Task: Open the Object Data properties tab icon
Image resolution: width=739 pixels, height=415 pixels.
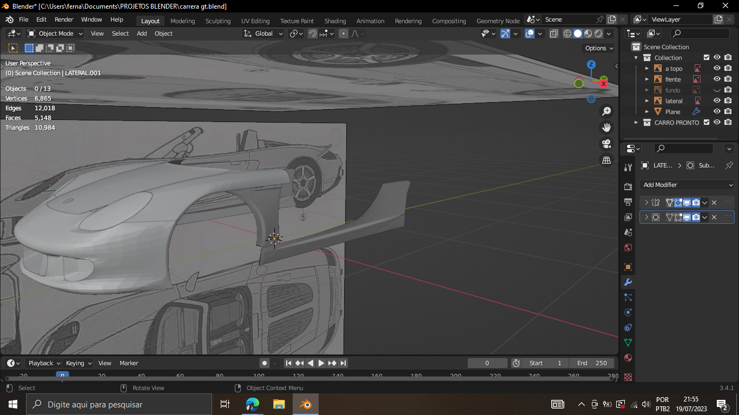Action: [x=628, y=343]
